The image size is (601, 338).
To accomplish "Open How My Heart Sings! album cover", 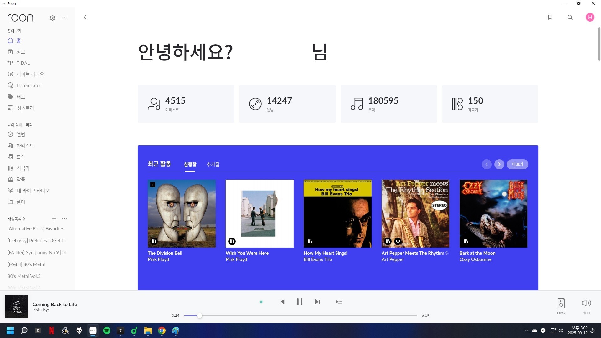I will [337, 213].
